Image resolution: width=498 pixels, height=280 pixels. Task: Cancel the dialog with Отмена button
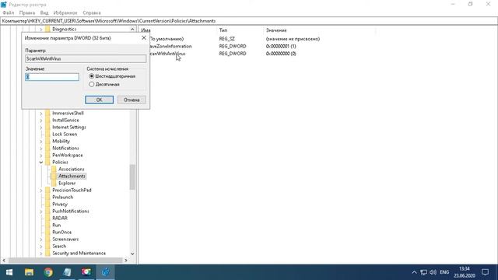coord(132,100)
